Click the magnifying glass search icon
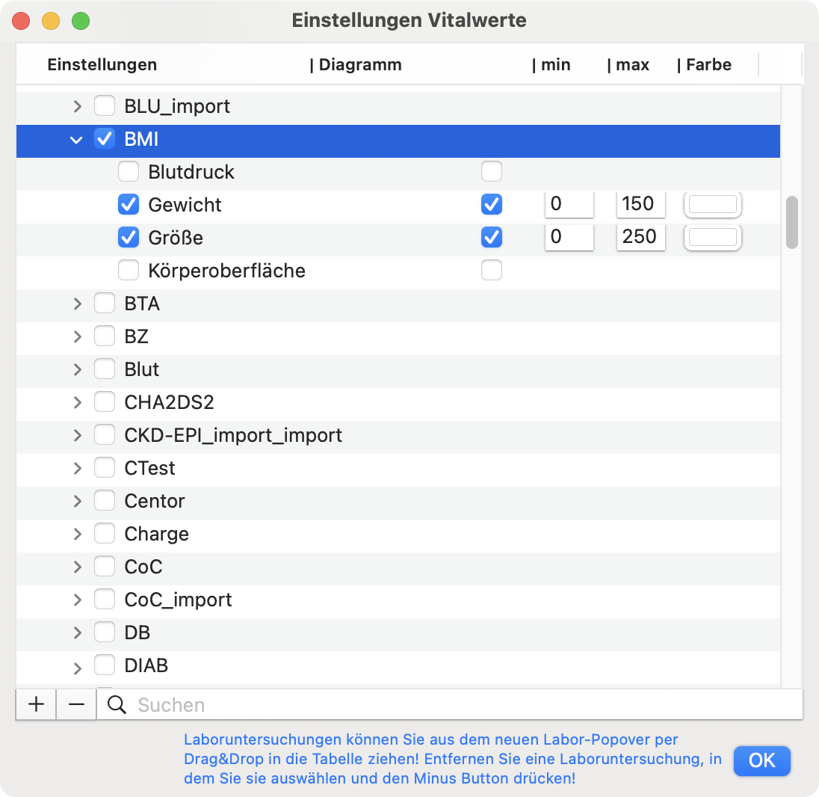This screenshot has height=797, width=819. tap(117, 705)
